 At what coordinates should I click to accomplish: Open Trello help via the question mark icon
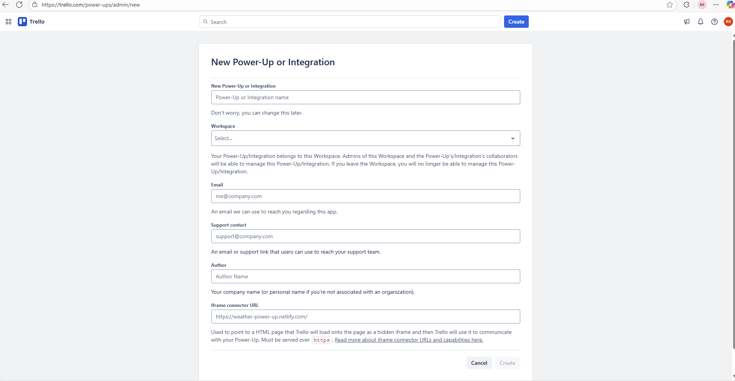coord(715,22)
